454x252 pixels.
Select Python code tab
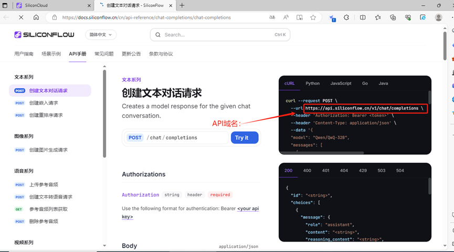tap(312, 83)
